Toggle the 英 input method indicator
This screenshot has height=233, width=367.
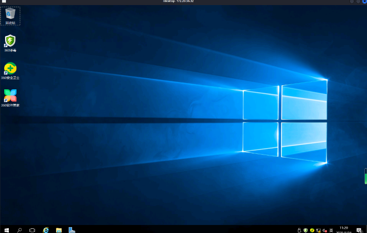point(331,230)
